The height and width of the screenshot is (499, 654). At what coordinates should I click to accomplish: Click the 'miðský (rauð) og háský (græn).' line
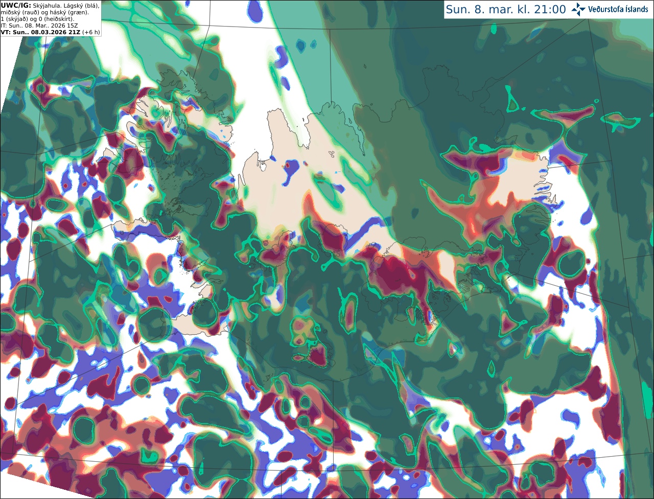click(44, 12)
